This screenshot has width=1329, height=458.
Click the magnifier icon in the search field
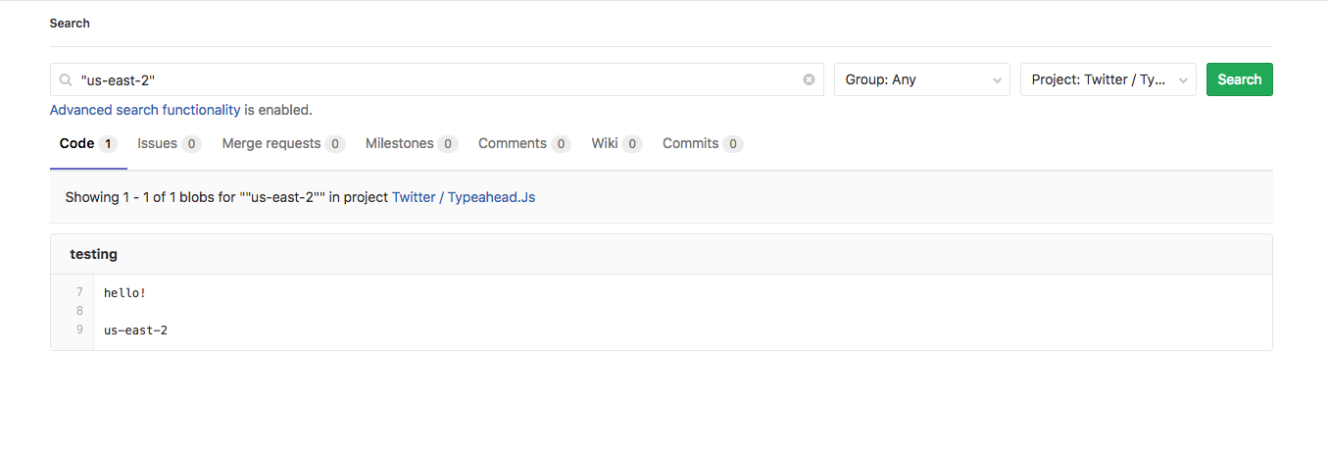coord(66,79)
